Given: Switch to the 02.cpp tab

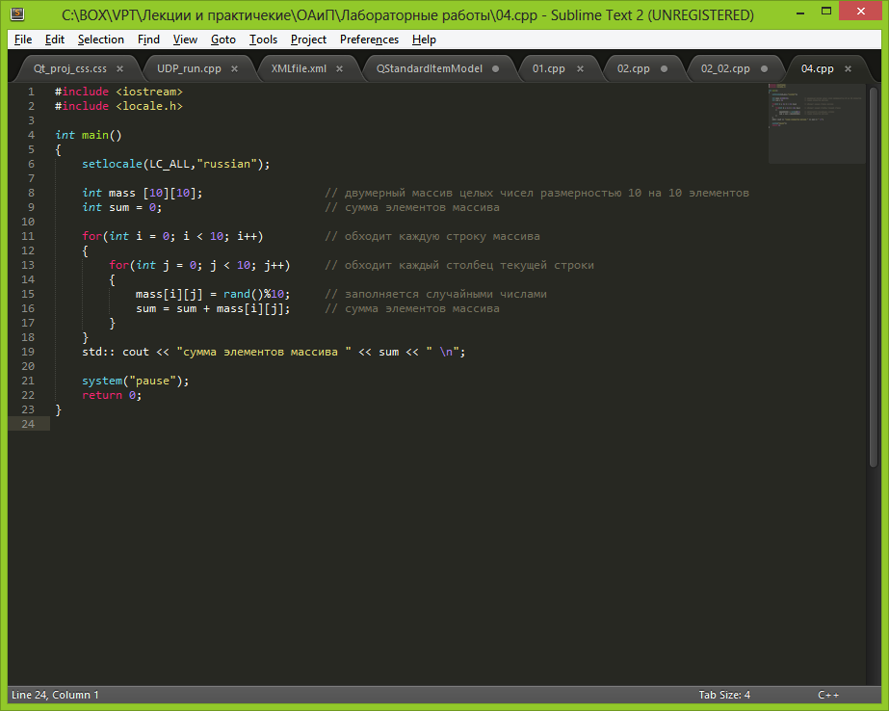Looking at the screenshot, I should (x=634, y=68).
